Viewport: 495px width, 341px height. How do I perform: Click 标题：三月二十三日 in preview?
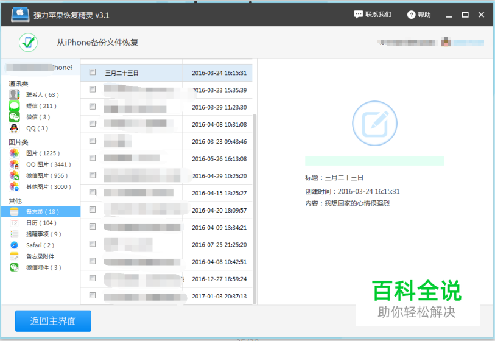[334, 177]
